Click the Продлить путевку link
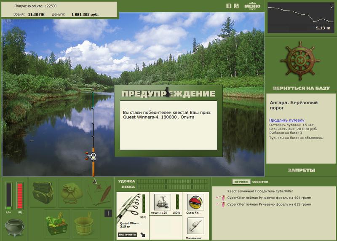 287,120
